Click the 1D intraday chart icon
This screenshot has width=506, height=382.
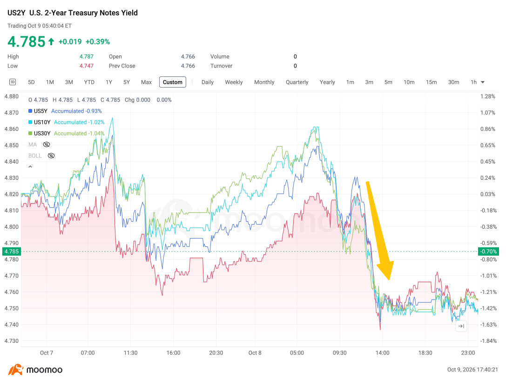point(13,82)
